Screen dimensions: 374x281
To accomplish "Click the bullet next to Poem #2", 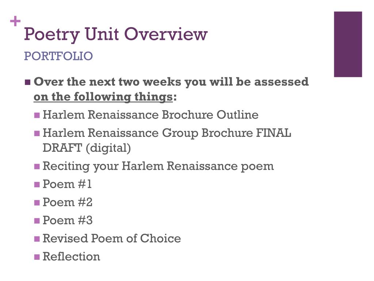I will 37,203.
